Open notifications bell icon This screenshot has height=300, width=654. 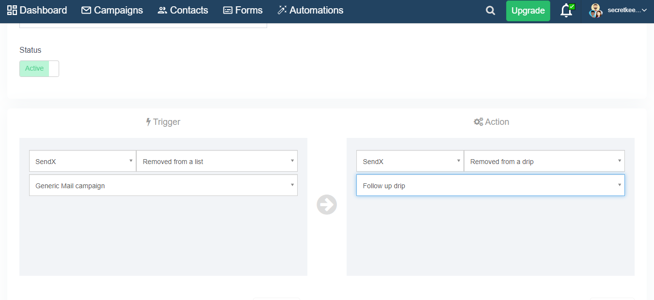[x=566, y=11]
